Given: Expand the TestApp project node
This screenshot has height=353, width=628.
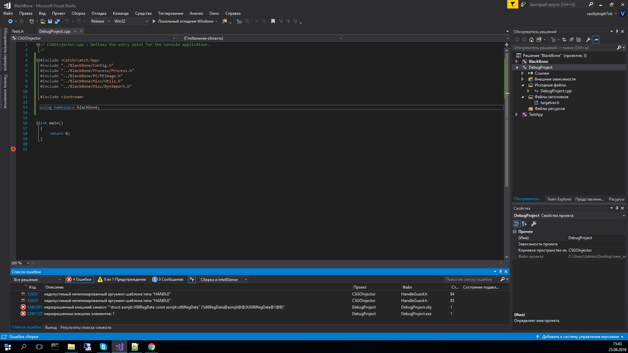Looking at the screenshot, I should pos(516,114).
